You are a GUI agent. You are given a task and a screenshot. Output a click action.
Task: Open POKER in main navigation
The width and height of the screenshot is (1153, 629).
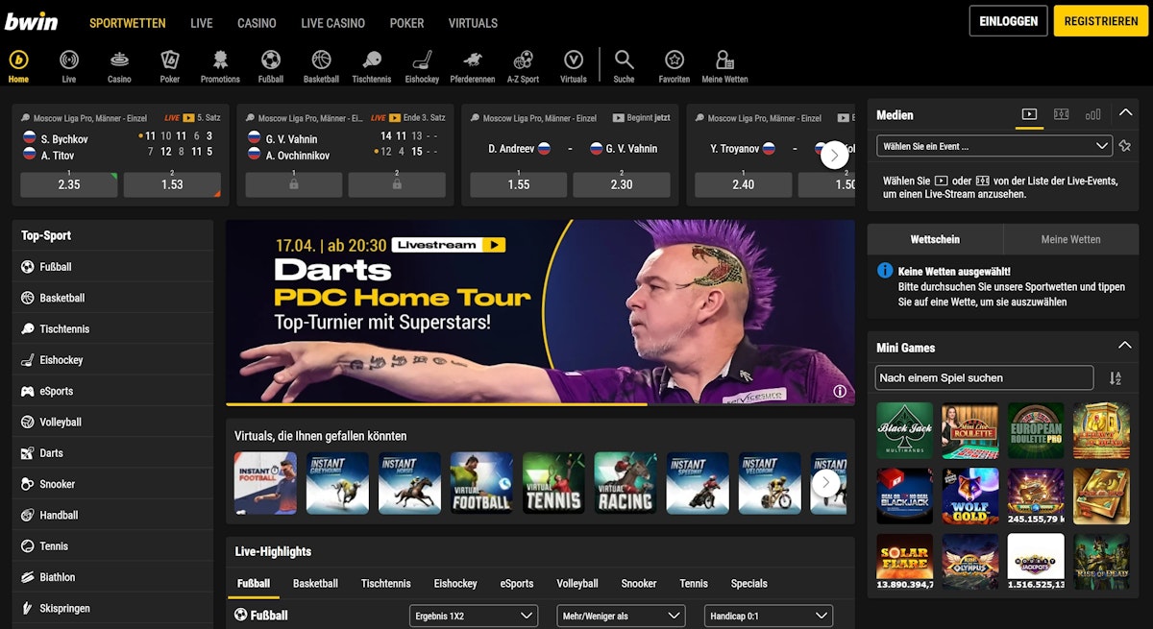click(406, 23)
